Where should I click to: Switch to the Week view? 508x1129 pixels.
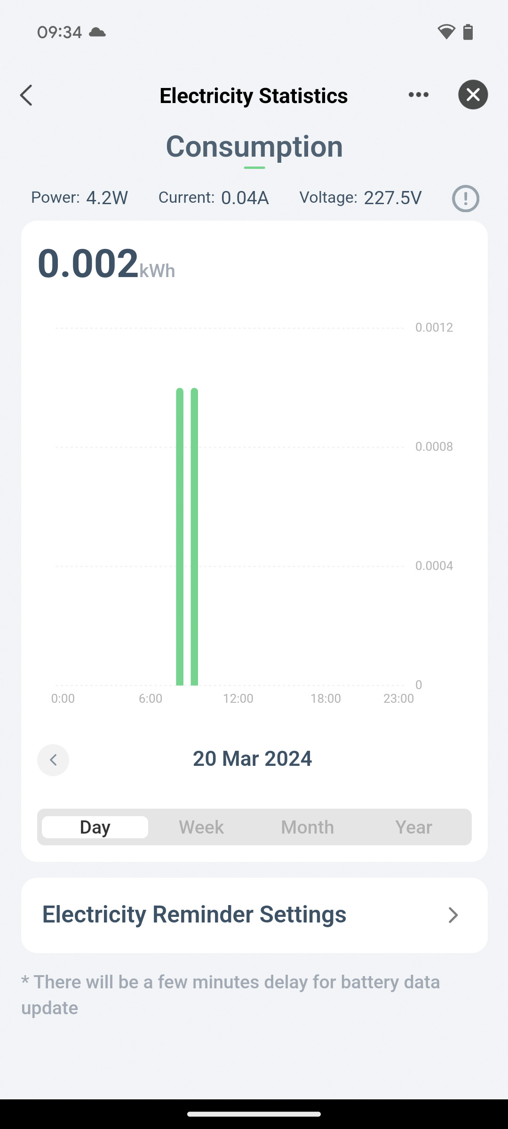click(x=201, y=827)
